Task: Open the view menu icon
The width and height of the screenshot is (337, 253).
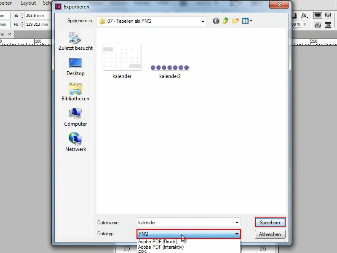Action: point(247,21)
